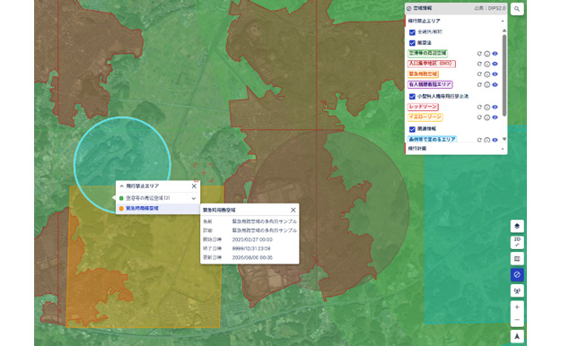Collapse the 飛行禁止エリア popup header chevron
The width and height of the screenshot is (561, 346).
tap(122, 186)
